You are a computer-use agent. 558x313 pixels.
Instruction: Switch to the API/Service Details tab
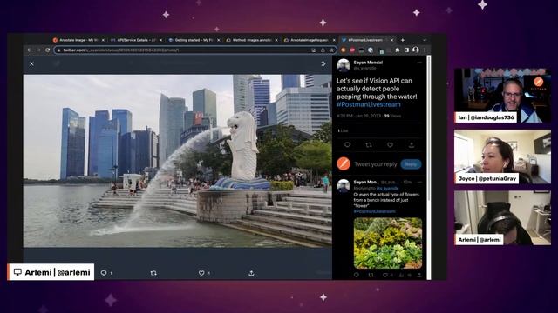pos(136,40)
